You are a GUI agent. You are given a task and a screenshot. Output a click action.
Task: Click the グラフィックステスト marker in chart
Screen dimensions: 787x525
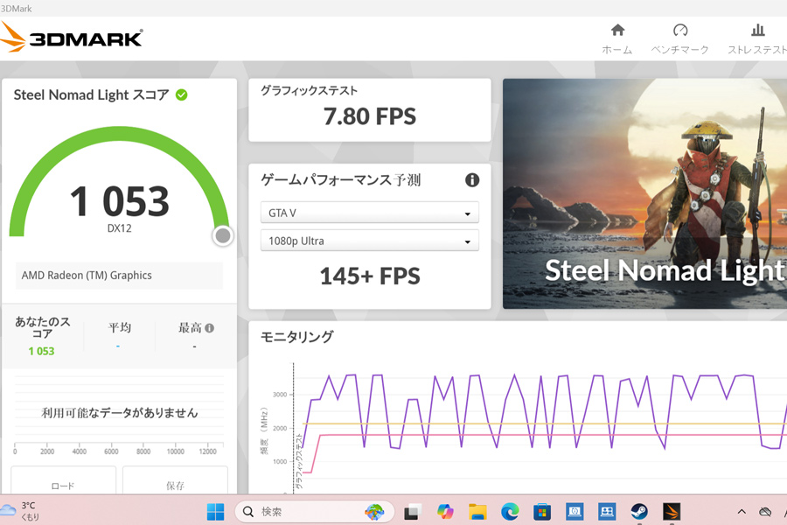pos(299,461)
